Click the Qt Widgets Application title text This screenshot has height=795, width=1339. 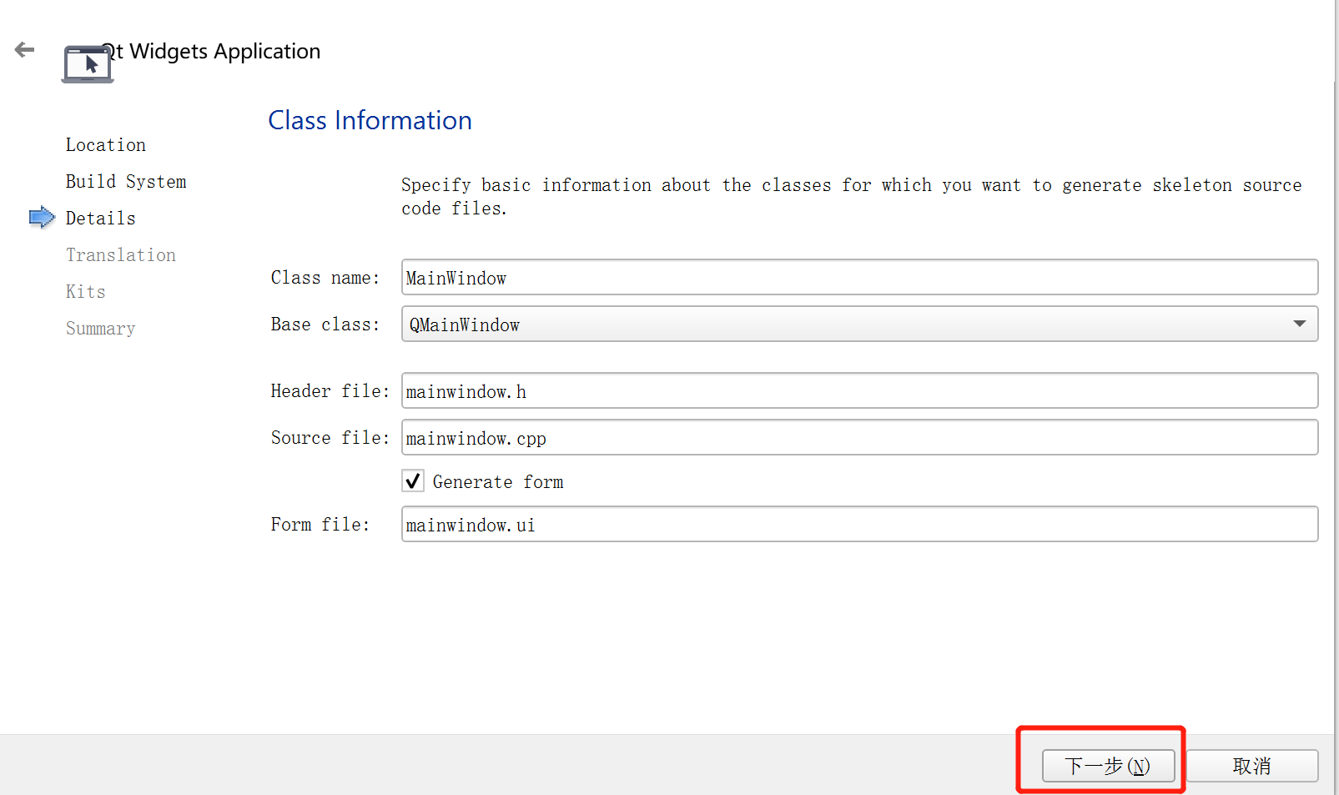point(210,52)
